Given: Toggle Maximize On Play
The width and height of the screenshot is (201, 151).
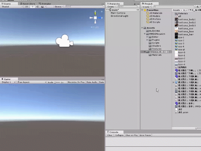Looking at the screenshot, I should (76, 82).
